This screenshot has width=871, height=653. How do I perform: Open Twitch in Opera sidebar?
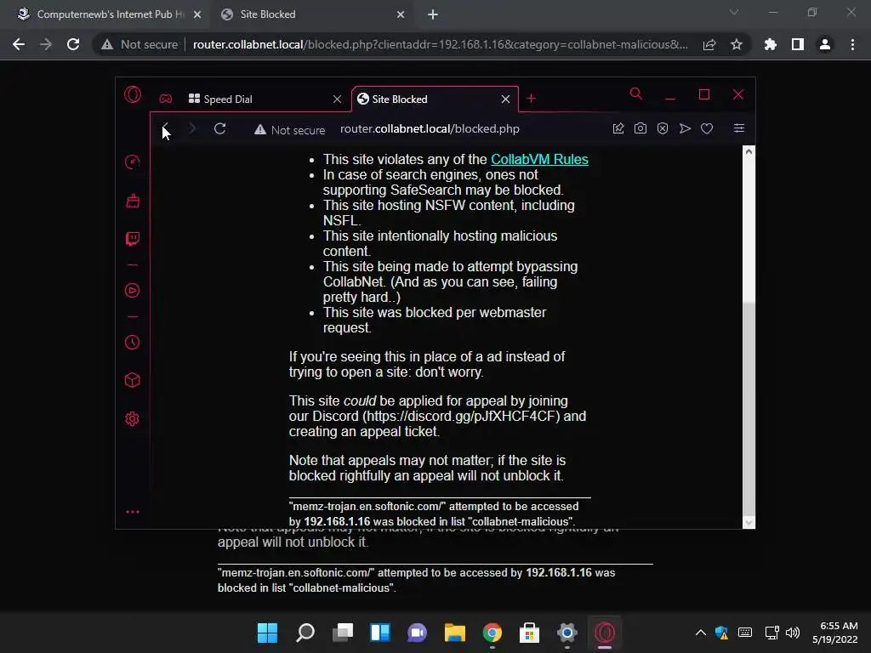pos(132,239)
